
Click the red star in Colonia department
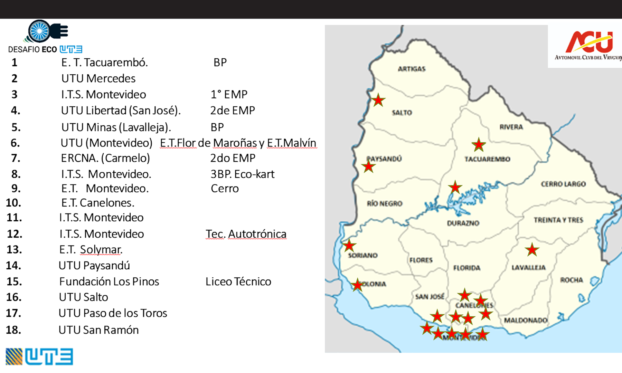357,285
